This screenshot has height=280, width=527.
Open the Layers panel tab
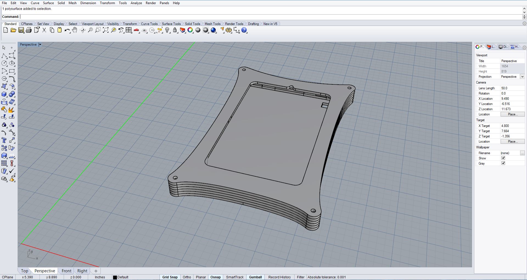click(x=491, y=47)
